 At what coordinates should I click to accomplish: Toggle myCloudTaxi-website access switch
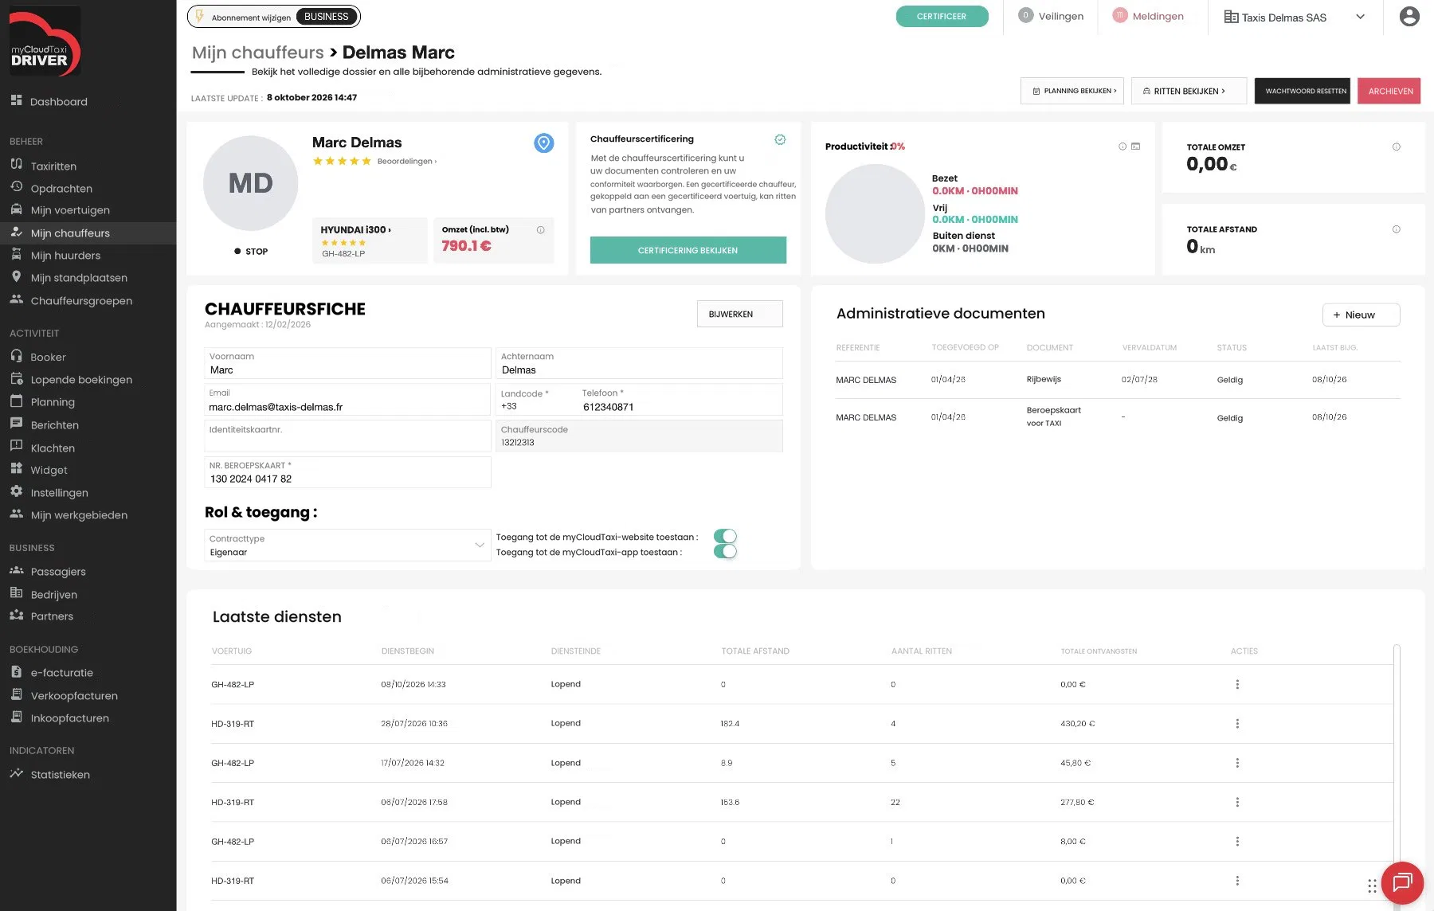[x=725, y=536]
